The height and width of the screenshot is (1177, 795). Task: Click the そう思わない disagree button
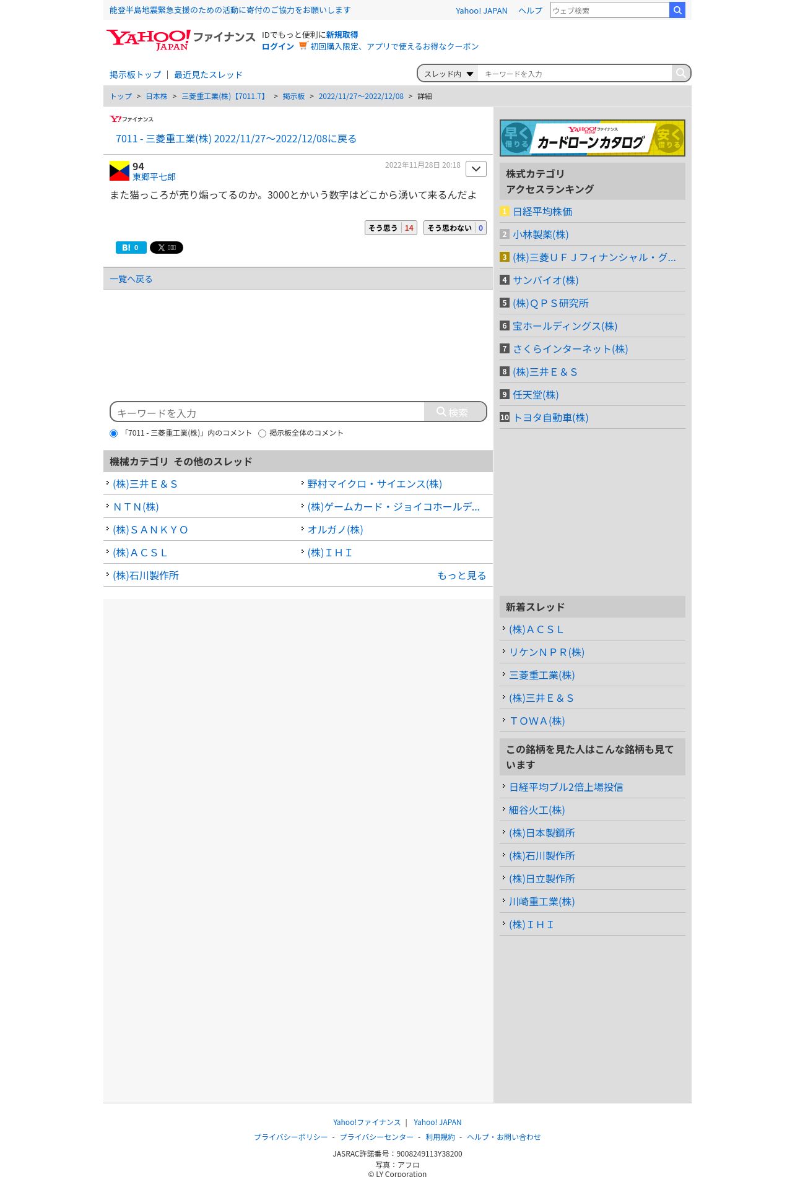(x=455, y=228)
